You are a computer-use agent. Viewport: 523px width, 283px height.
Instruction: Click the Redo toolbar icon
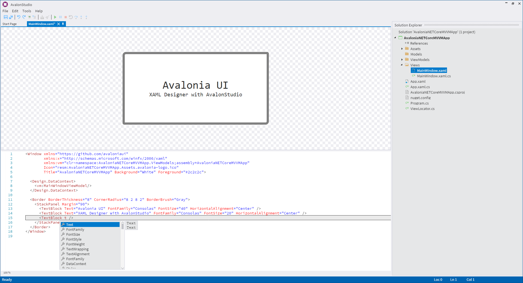coord(24,17)
